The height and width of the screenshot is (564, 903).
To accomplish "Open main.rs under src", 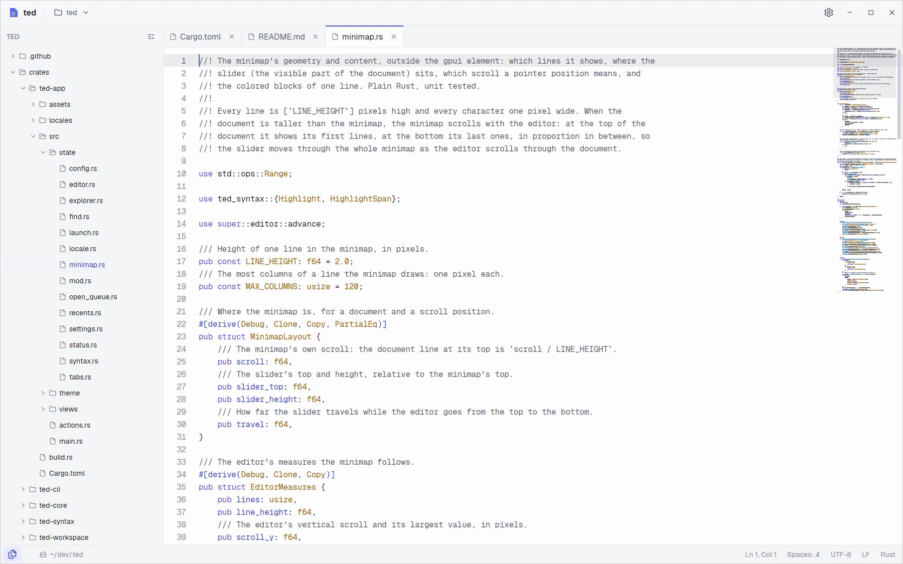I will (x=82, y=441).
